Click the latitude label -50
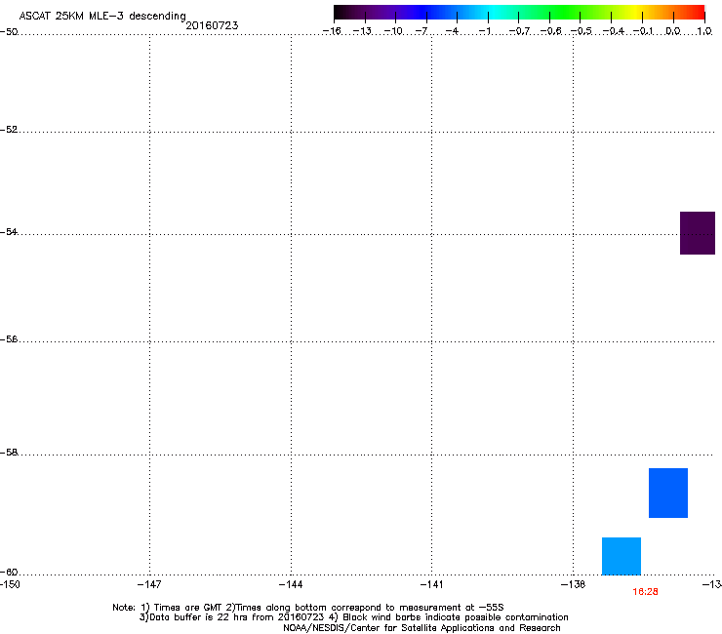The image size is (722, 634). [x=9, y=32]
